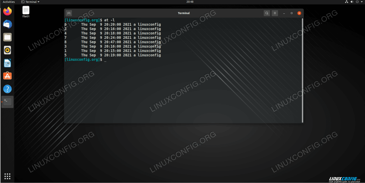Launch LibreOffice Writer from dock

click(7, 63)
